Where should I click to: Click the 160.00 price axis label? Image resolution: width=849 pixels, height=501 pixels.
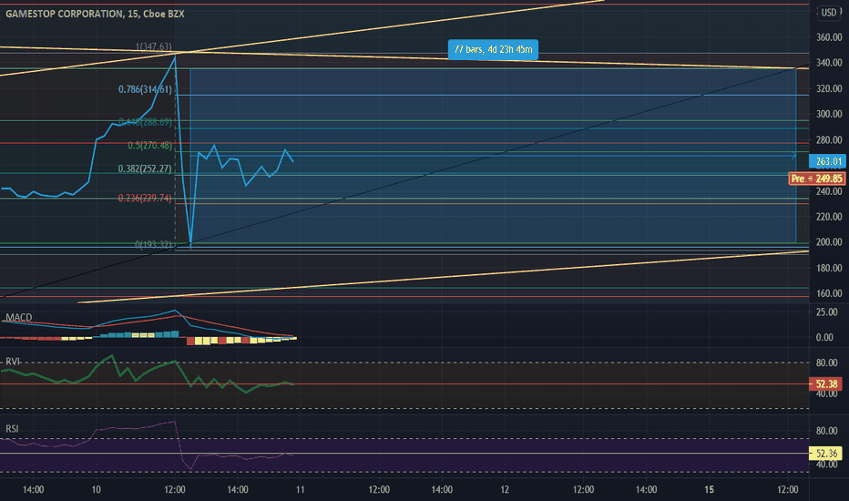829,293
